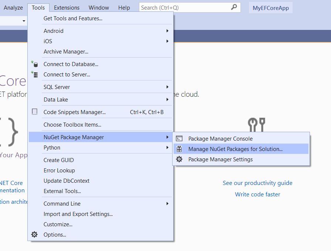Select Import and Export Settings
Viewport: 331px width, 251px height.
(100, 214)
